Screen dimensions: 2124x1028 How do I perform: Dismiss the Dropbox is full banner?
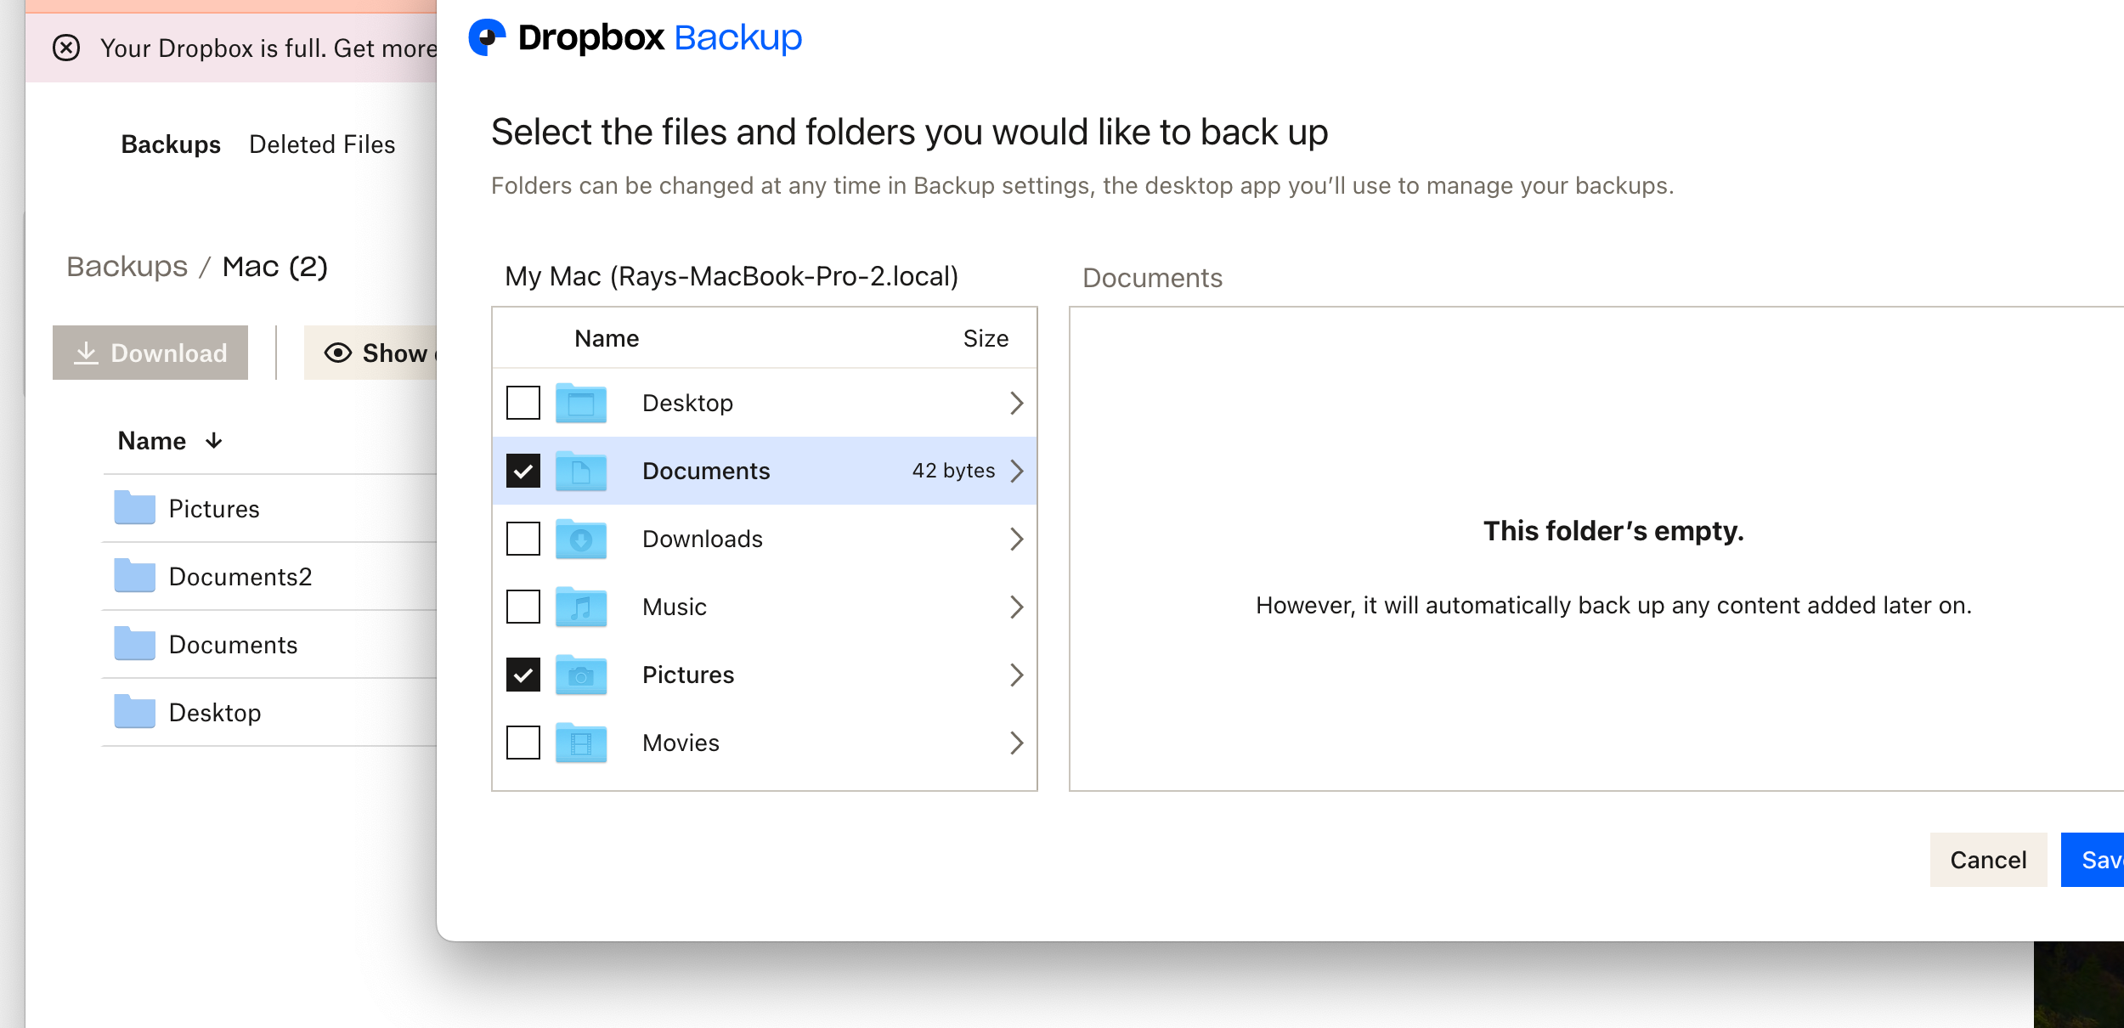pos(66,48)
